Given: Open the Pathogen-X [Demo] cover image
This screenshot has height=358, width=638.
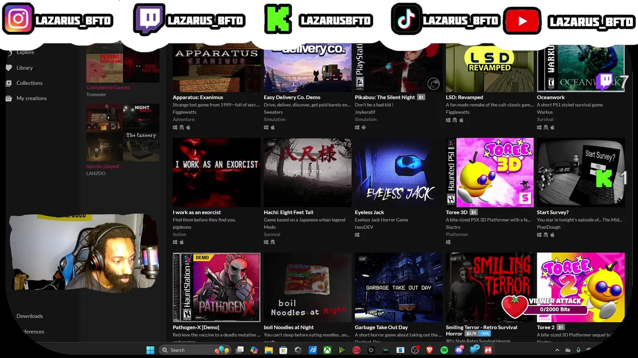Looking at the screenshot, I should coord(216,287).
